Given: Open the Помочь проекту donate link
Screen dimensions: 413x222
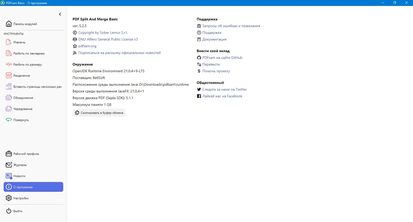Looking at the screenshot, I should pos(216,71).
